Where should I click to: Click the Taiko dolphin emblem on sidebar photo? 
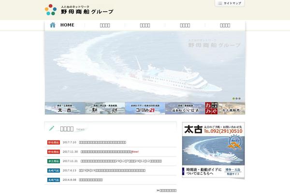pos(235,142)
